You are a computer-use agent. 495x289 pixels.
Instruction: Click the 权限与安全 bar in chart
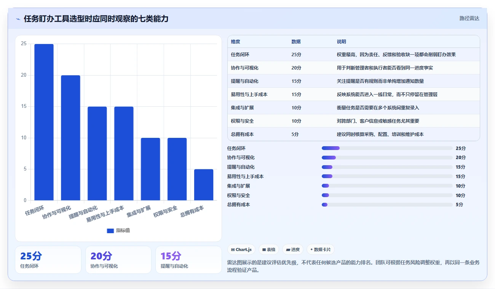pos(177,169)
